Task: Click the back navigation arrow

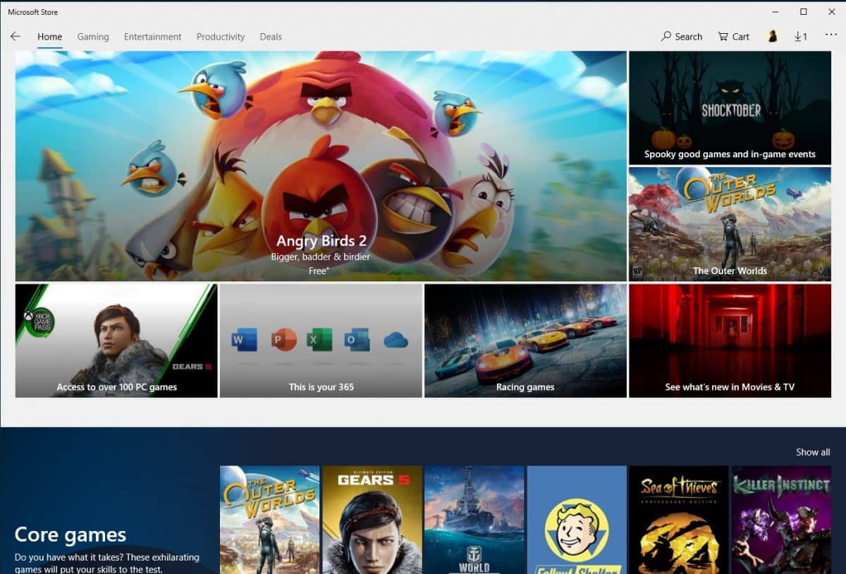Action: coord(16,36)
